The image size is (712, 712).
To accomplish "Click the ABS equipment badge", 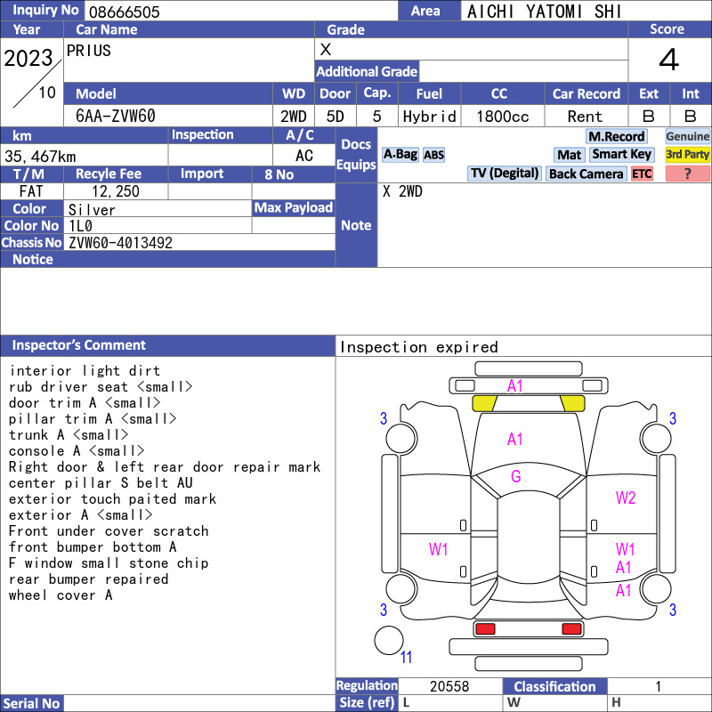I will click(433, 155).
